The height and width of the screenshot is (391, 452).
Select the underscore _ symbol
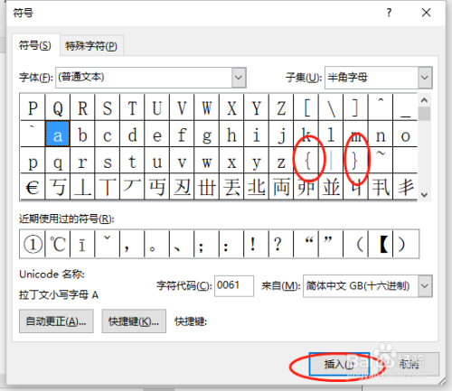[405, 107]
